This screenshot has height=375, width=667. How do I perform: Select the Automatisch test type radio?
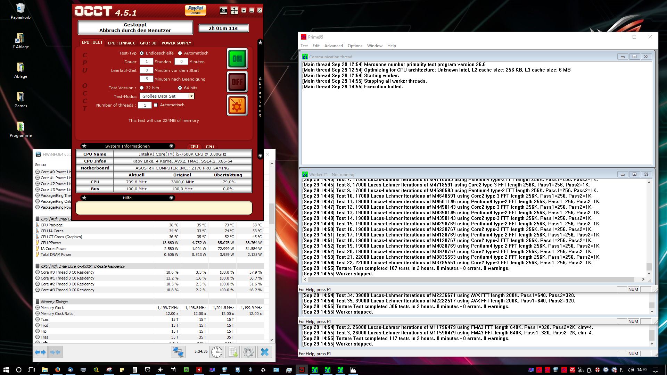[180, 53]
